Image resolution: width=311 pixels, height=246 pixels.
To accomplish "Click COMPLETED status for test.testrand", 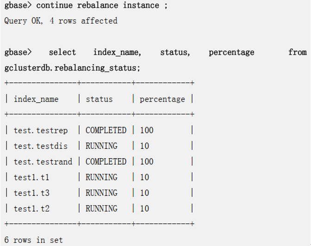I will [106, 162].
